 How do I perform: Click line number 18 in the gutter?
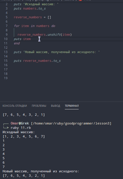coord(6,74)
